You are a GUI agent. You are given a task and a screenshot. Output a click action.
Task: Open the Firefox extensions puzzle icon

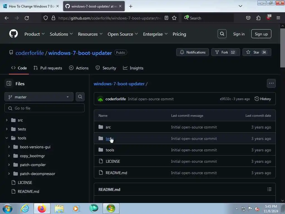coord(258,18)
